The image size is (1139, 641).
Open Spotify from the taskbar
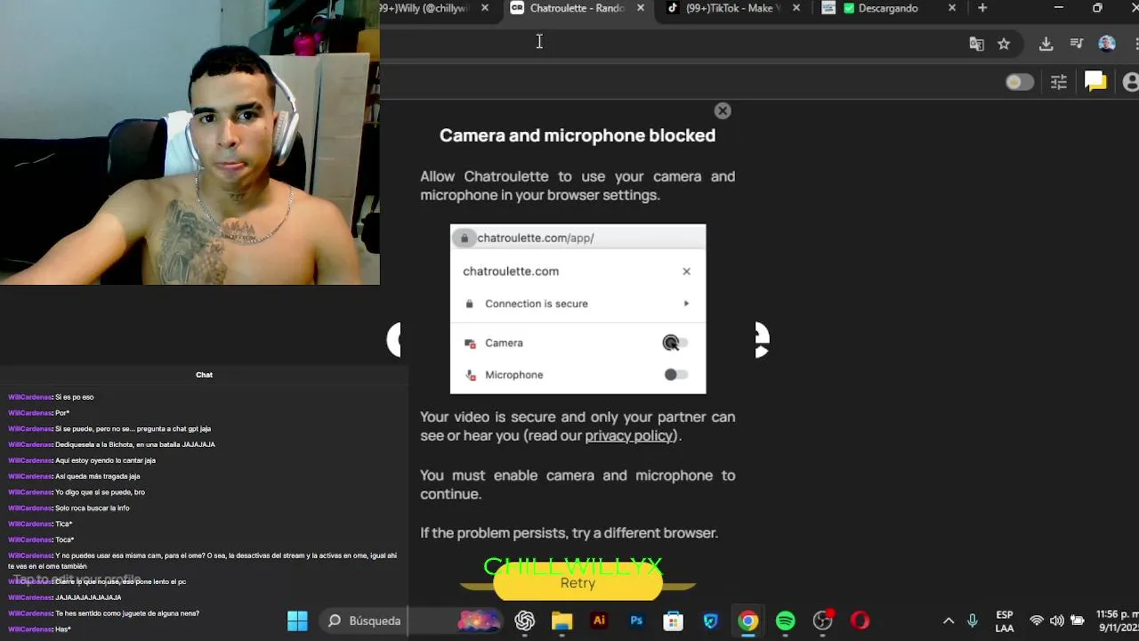pos(785,621)
